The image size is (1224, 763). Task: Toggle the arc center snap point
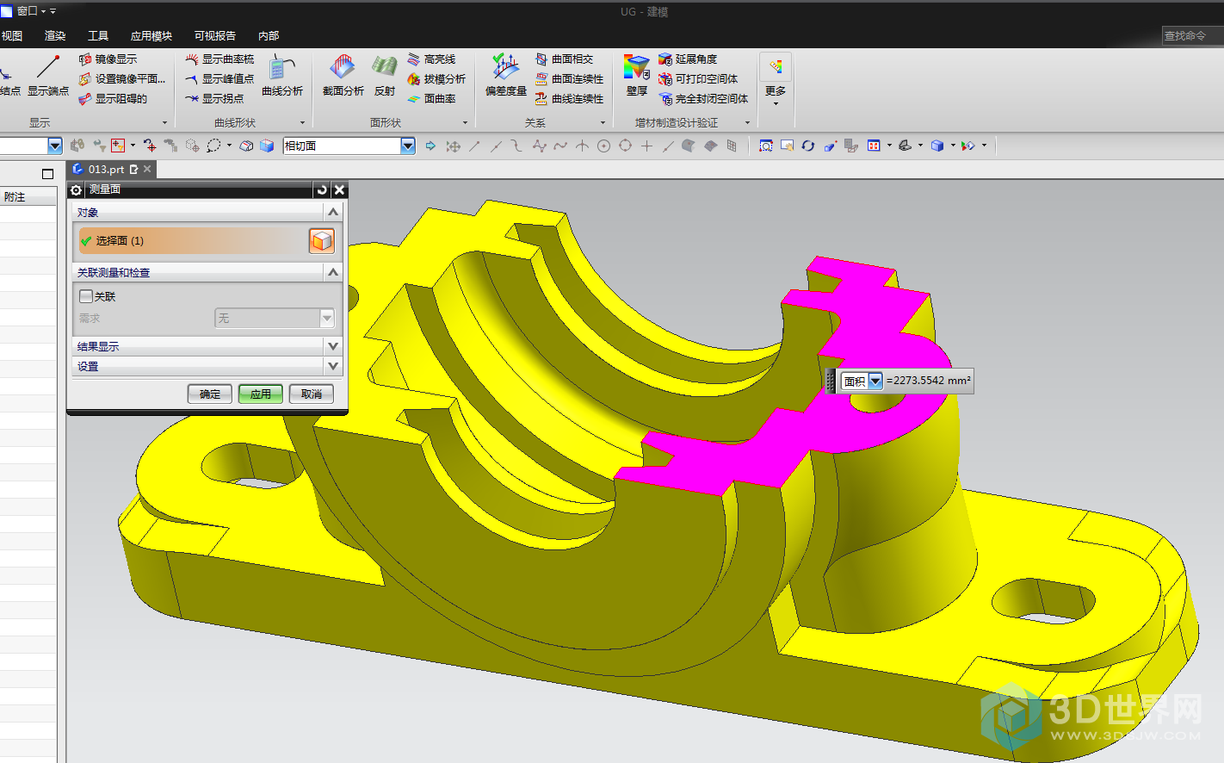604,146
